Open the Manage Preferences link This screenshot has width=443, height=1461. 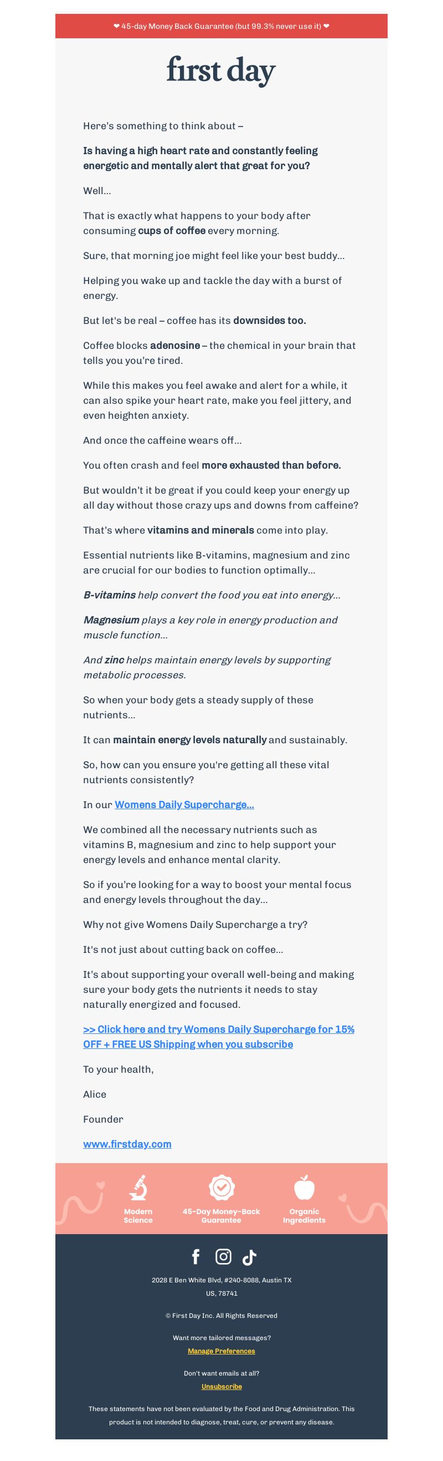click(x=221, y=1351)
